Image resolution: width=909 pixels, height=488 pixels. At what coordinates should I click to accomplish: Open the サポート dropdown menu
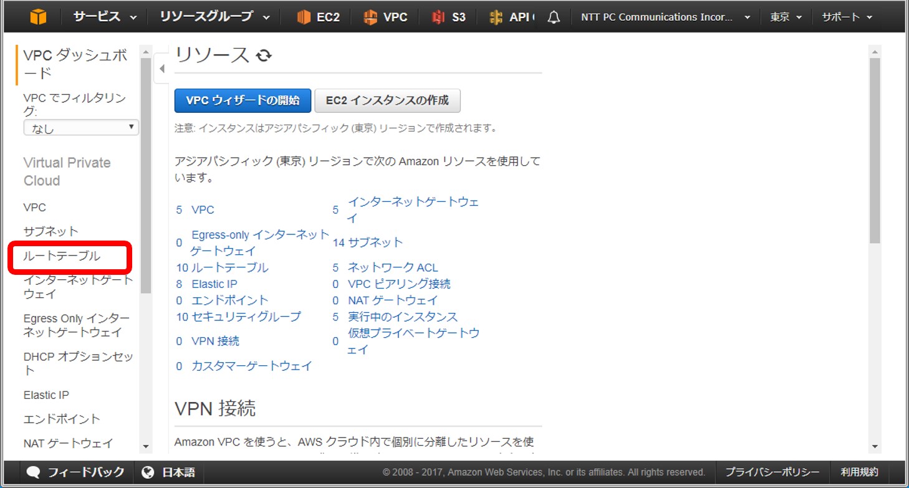(x=847, y=17)
